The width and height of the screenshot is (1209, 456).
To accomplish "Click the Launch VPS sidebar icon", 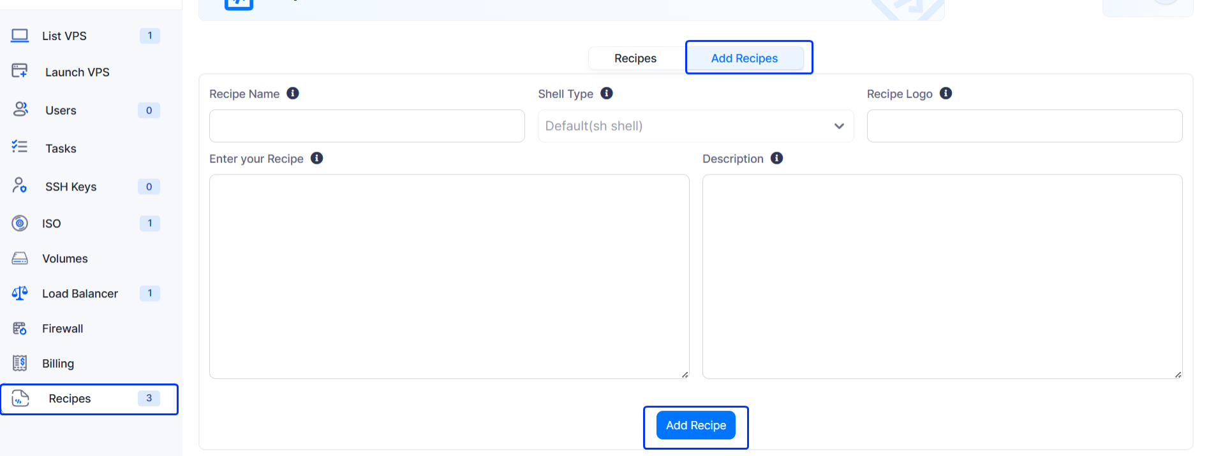I will coord(20,71).
